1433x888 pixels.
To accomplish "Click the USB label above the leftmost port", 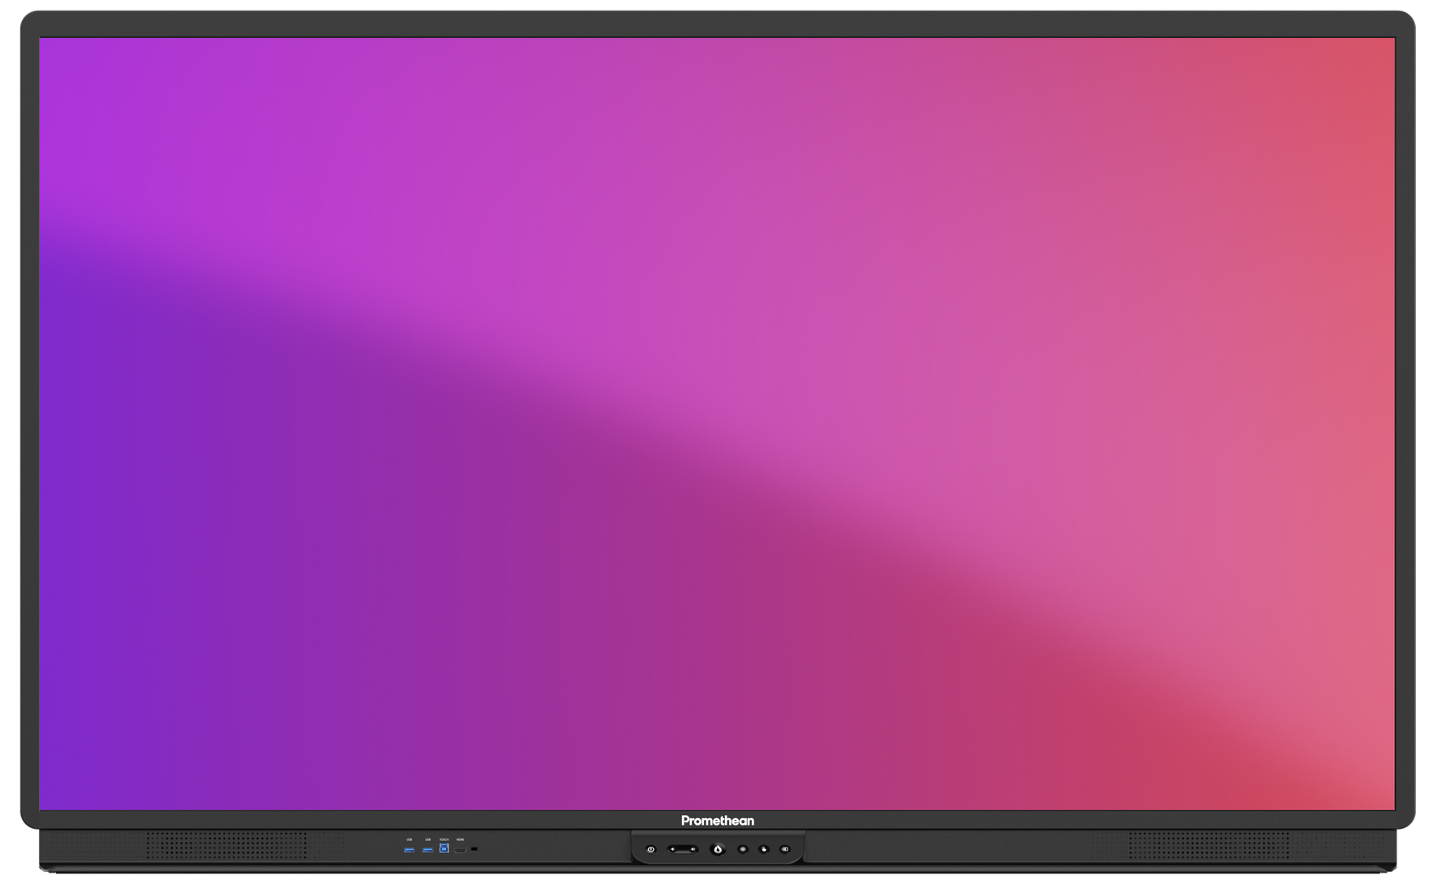I will click(410, 838).
